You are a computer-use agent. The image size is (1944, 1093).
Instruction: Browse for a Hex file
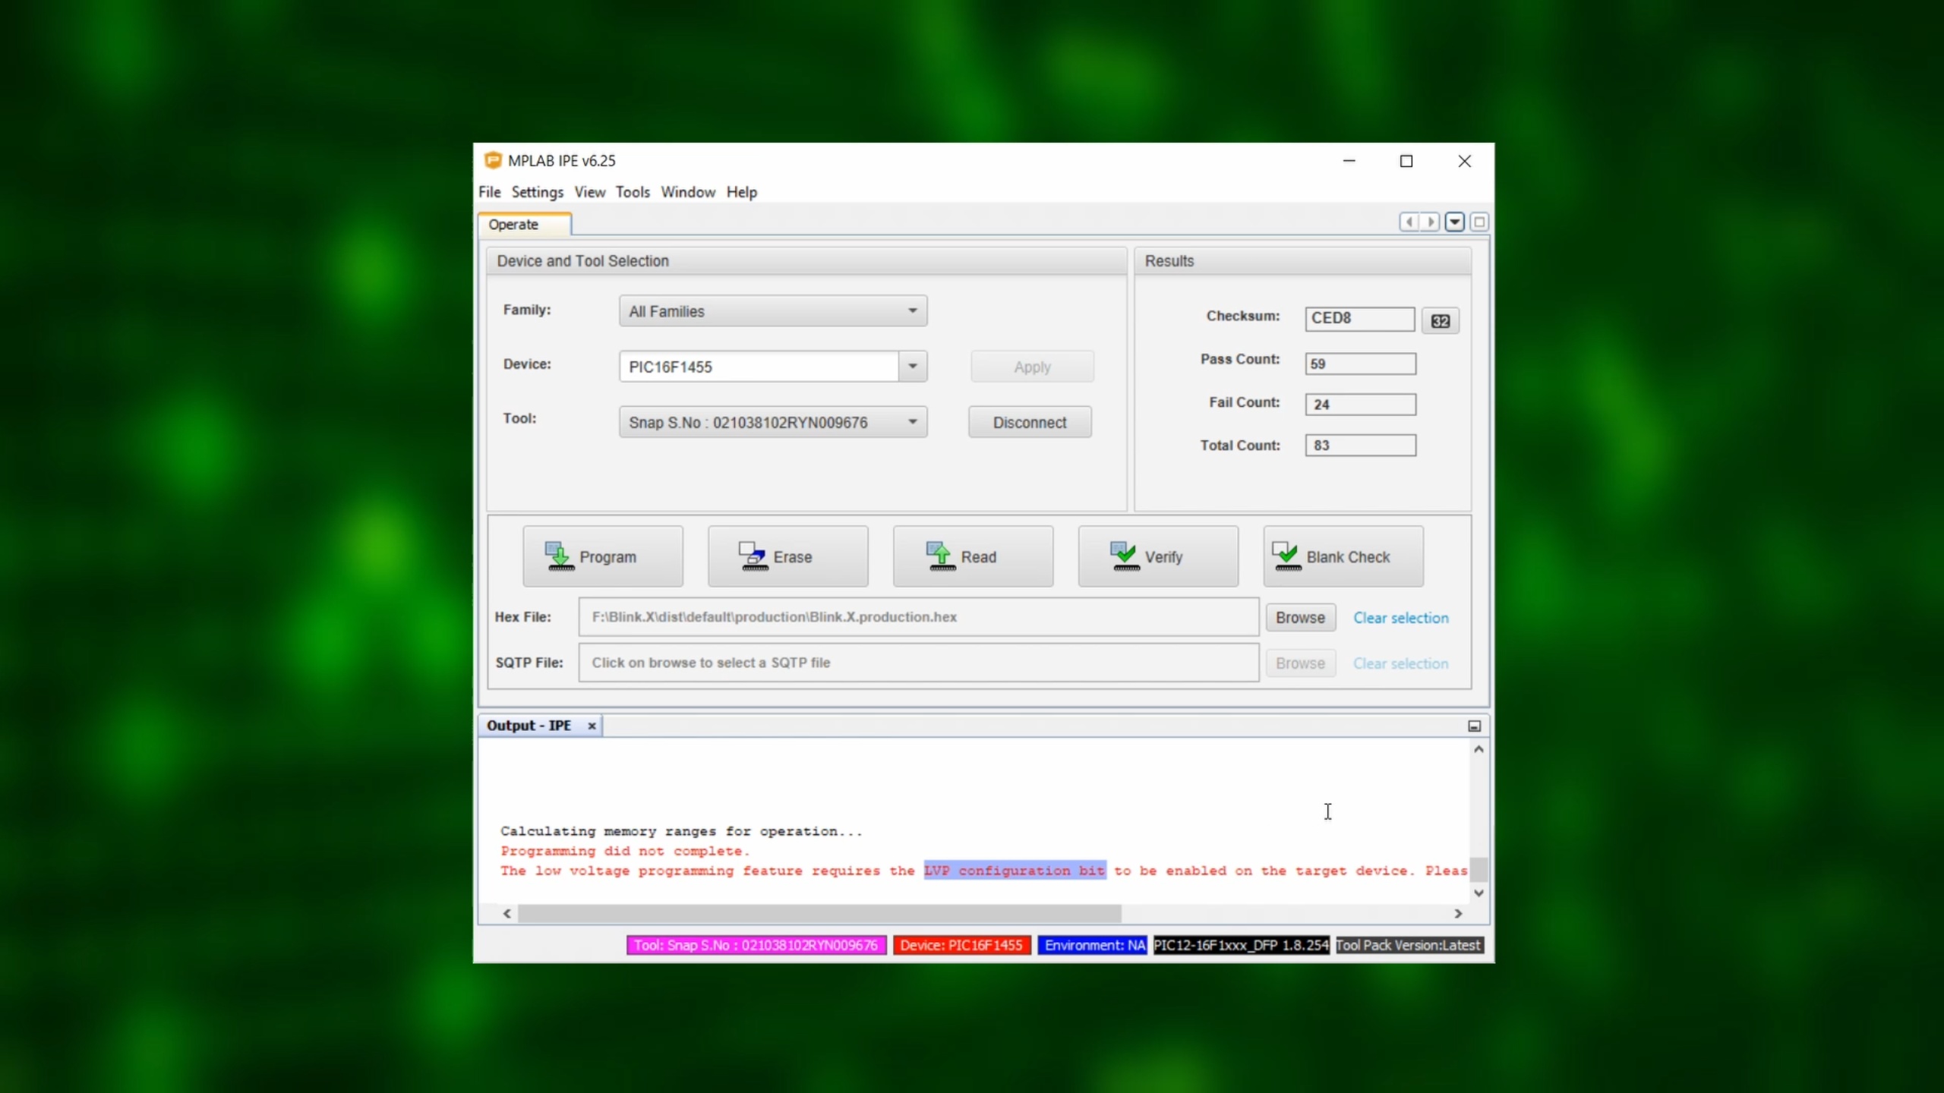pos(1299,618)
